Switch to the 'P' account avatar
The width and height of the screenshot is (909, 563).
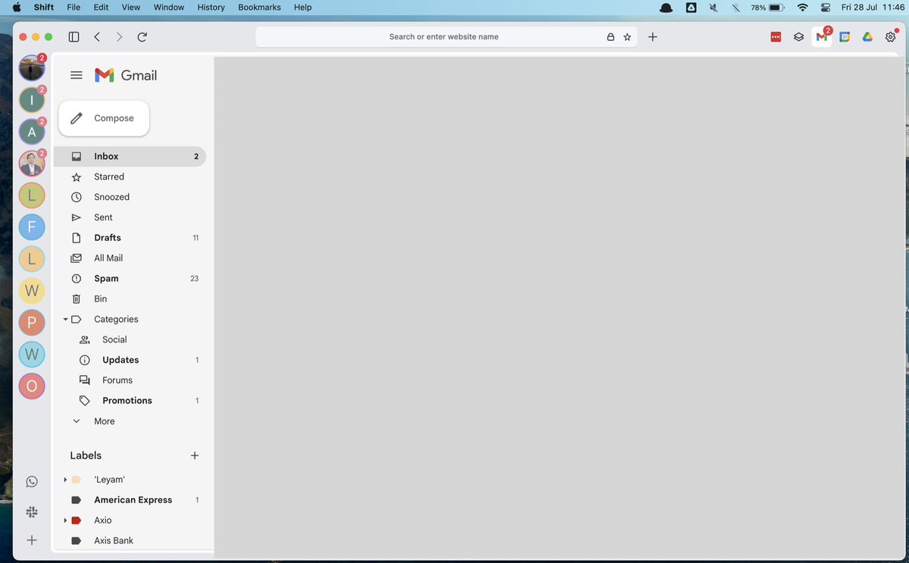[32, 322]
